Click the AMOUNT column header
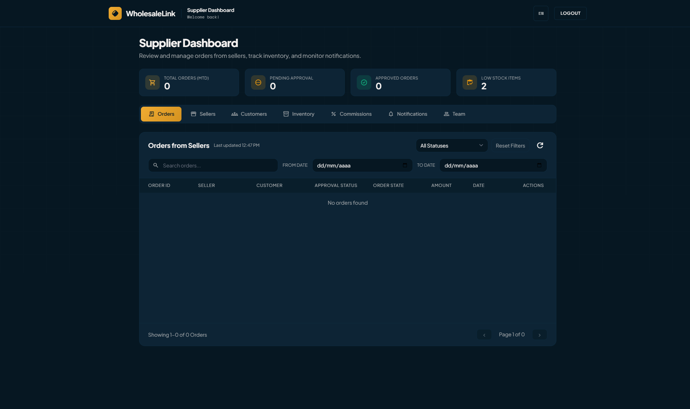690x409 pixels. pos(442,186)
